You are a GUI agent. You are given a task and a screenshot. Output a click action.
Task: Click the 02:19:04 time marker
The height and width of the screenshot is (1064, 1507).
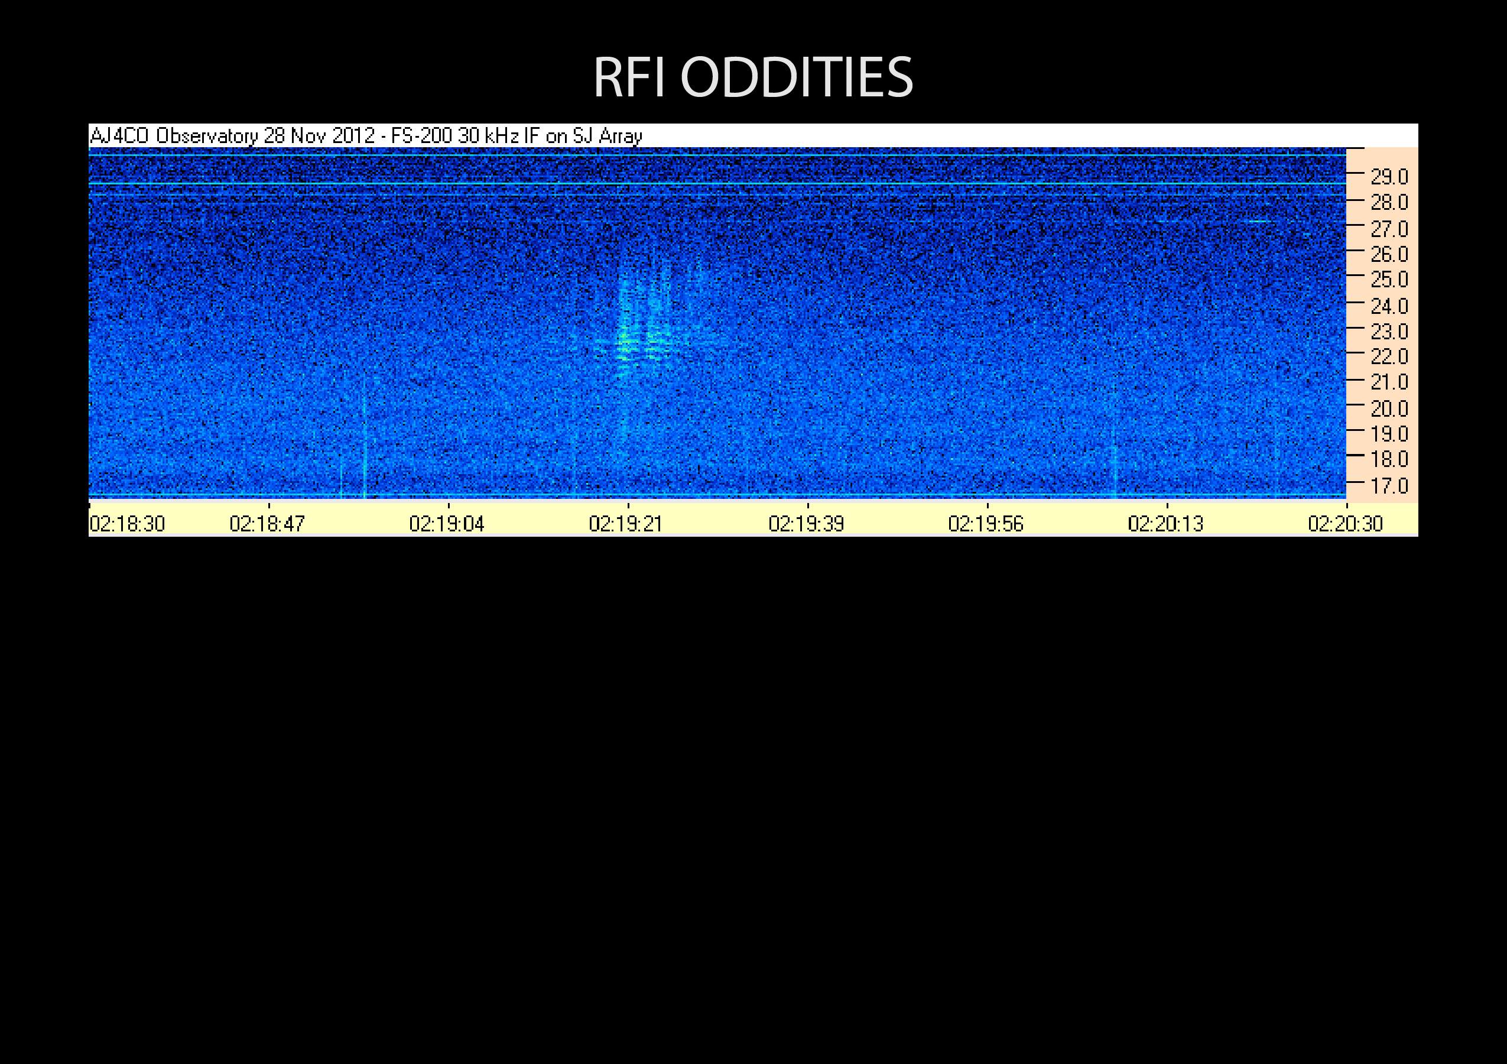pyautogui.click(x=446, y=524)
